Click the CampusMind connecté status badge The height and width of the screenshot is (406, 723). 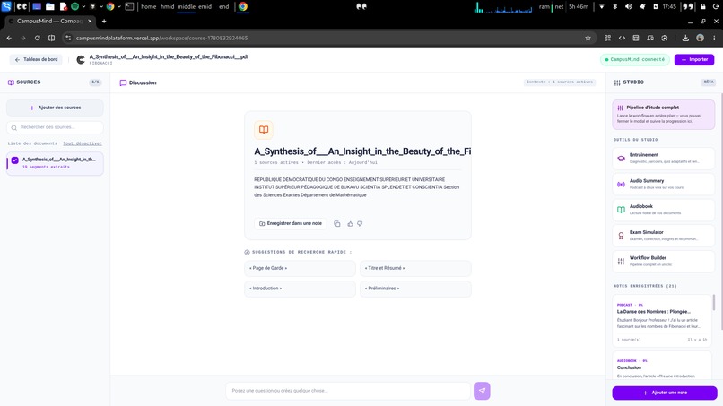634,59
